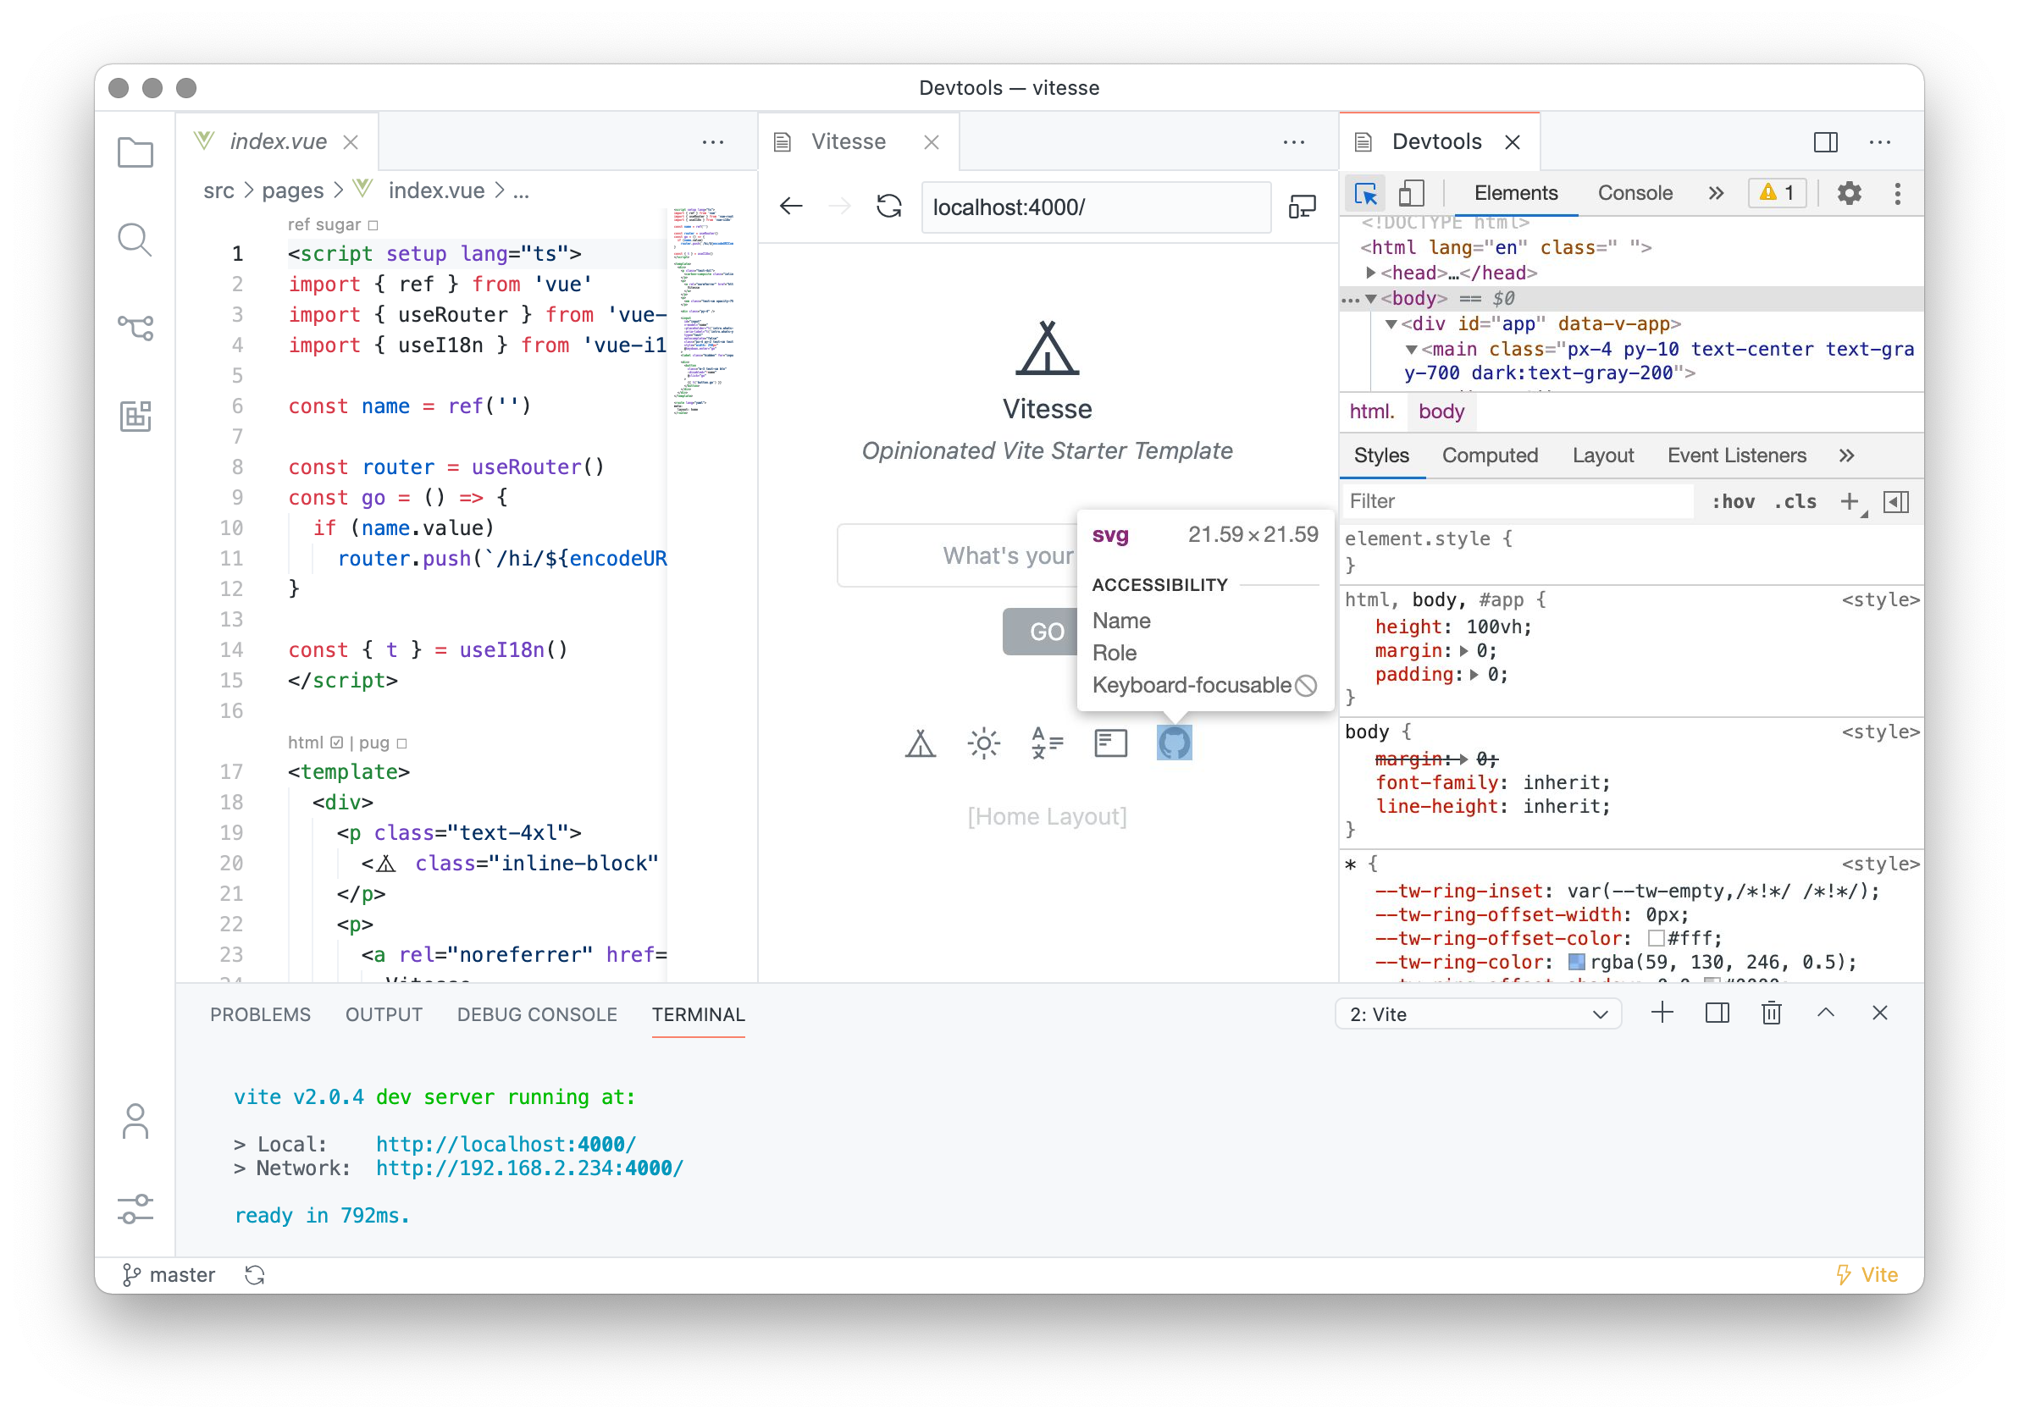Switch to the Computed styles tab

[1486, 456]
